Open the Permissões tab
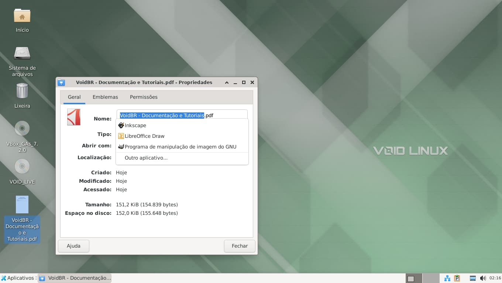This screenshot has width=502, height=283. (144, 97)
